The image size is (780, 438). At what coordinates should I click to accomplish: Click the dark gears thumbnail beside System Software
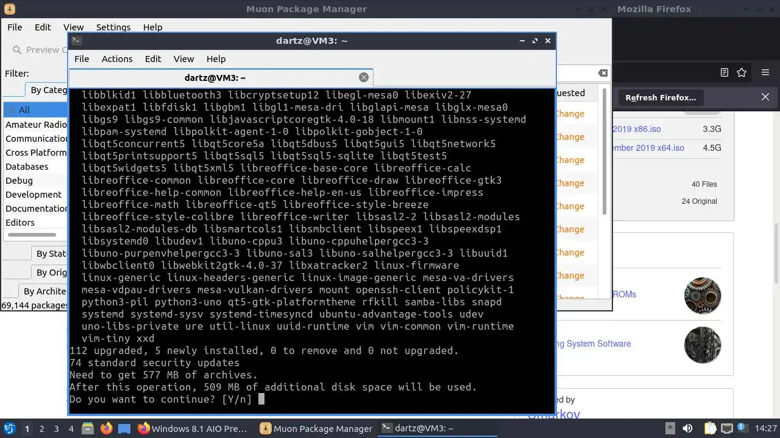coord(703,345)
